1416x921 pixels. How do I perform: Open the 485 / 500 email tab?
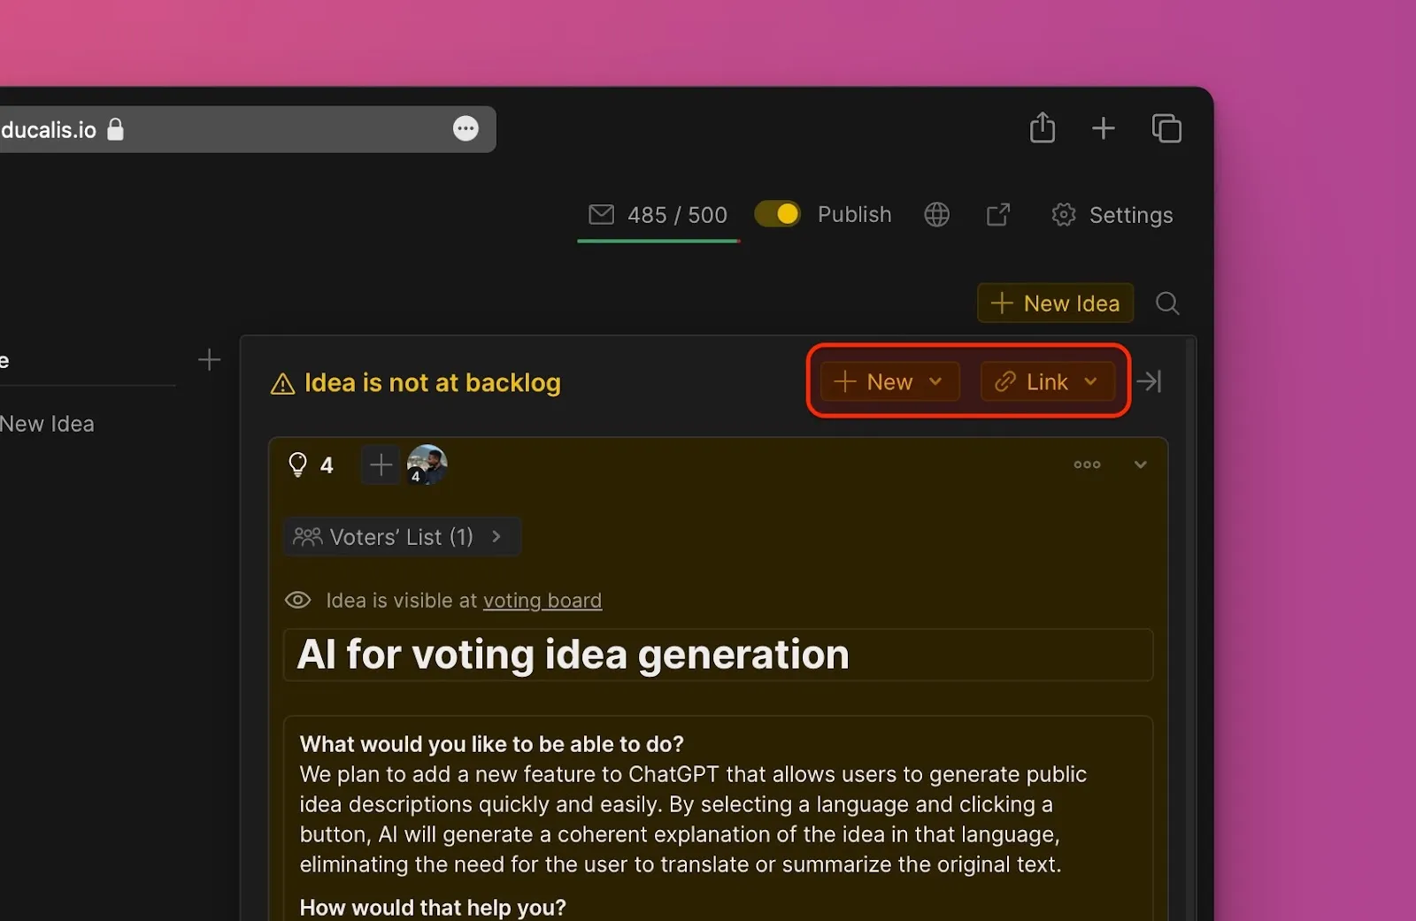(658, 215)
